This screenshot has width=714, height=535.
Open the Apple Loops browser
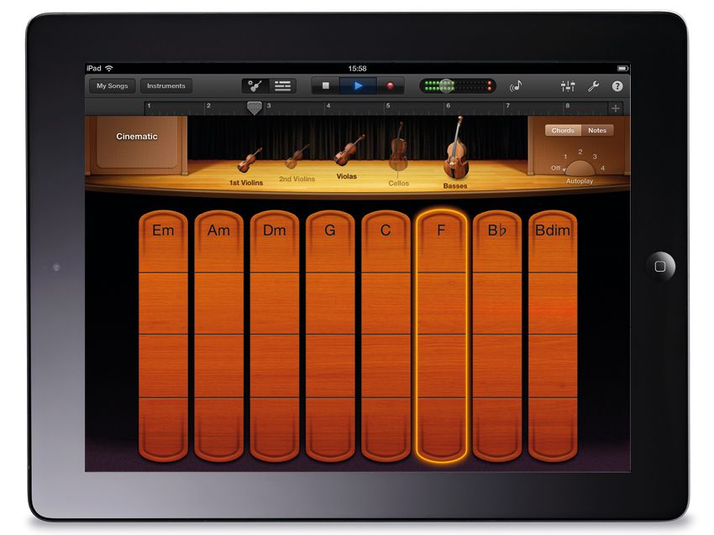516,86
